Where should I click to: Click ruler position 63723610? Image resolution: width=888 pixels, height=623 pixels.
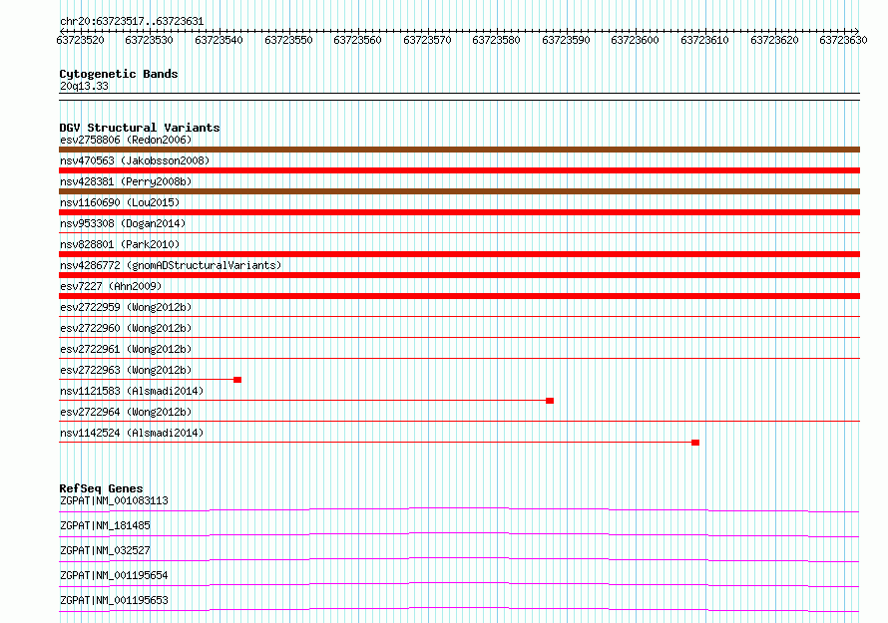pyautogui.click(x=704, y=40)
